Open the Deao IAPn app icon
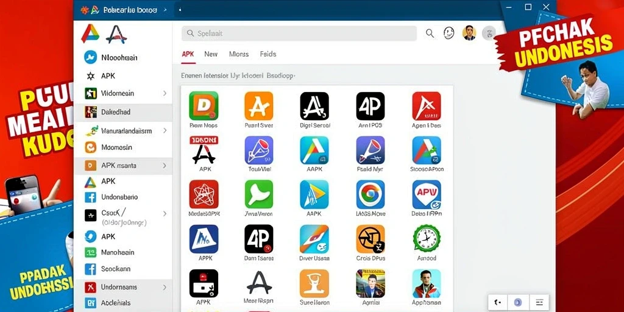 point(426,194)
